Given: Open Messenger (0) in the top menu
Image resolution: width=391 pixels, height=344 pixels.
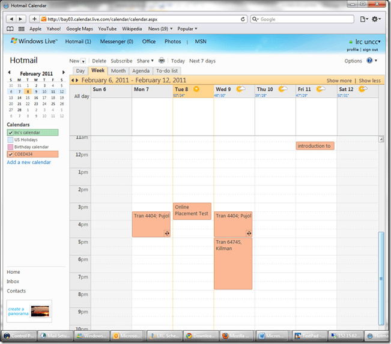Looking at the screenshot, I should pyautogui.click(x=117, y=41).
